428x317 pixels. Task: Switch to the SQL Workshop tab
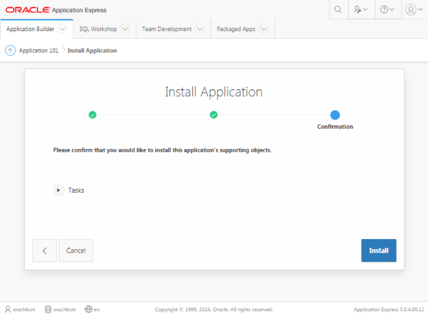point(98,29)
